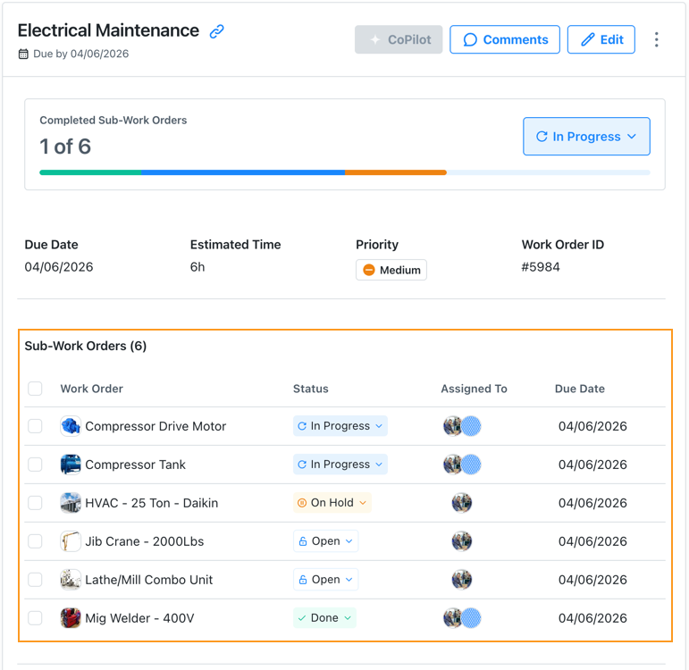Sort by the Status column header
The image size is (689, 670).
[x=310, y=389]
